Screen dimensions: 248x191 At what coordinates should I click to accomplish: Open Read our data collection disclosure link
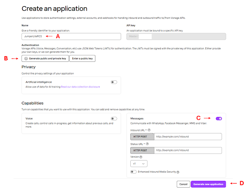pyautogui.click(x=80, y=87)
